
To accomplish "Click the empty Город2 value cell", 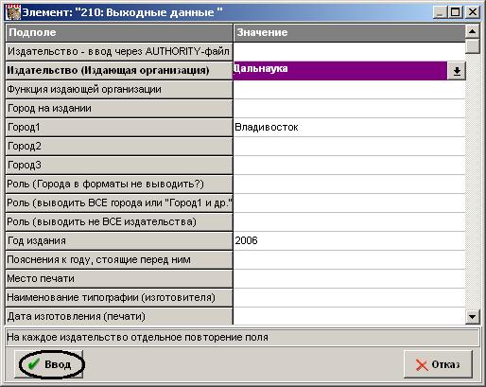I will (349, 147).
